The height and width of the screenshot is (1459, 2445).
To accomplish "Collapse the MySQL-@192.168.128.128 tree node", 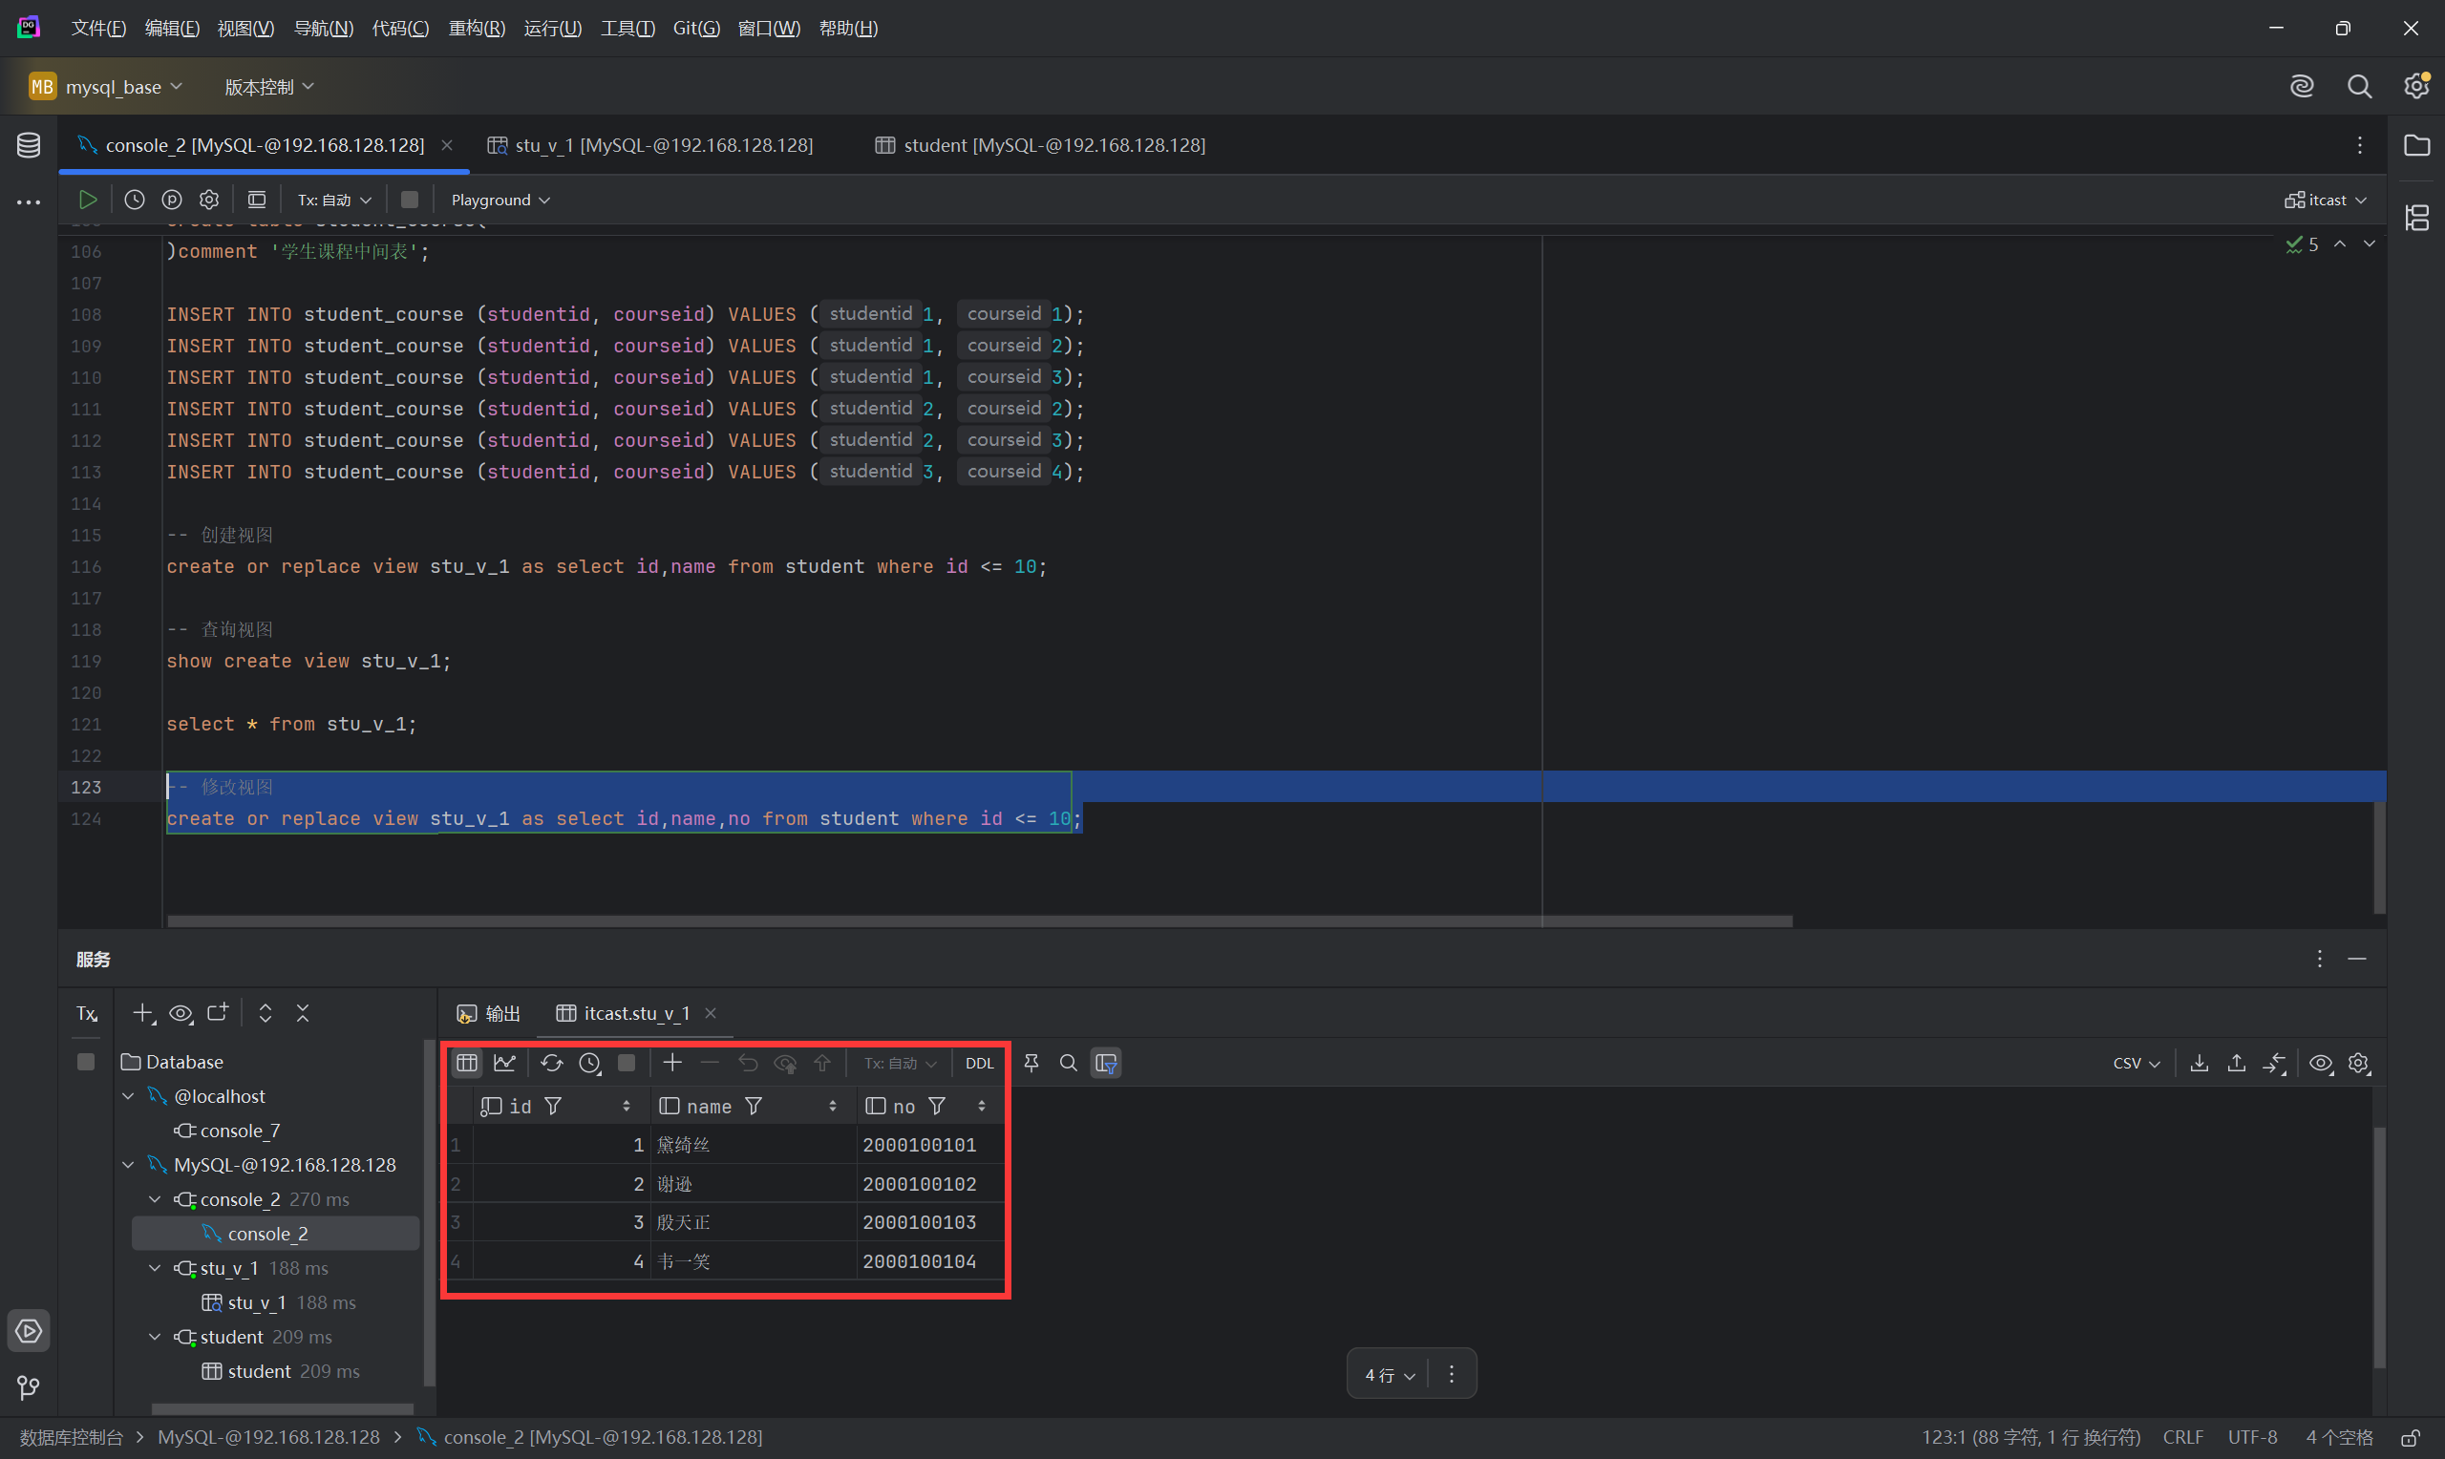I will point(129,1165).
